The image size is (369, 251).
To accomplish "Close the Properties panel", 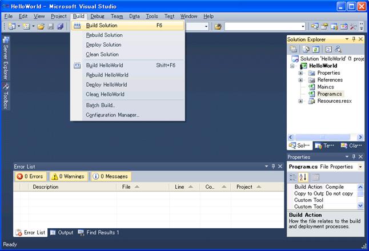I will click(360, 156).
